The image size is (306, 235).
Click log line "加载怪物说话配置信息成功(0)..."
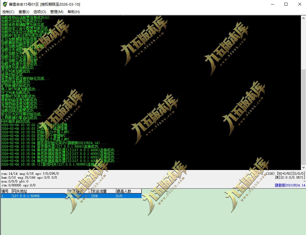tap(28, 18)
